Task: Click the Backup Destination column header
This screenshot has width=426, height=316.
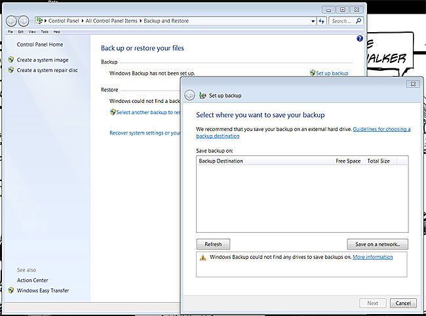Action: point(265,161)
